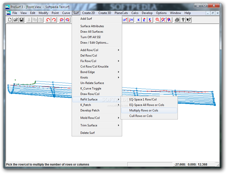Expand the ReFit Surface submenu
Screen dimensions: 227x174
[97, 99]
